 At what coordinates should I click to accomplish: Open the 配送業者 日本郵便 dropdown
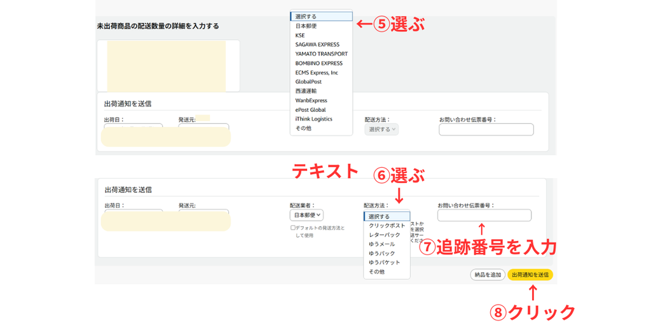(307, 215)
